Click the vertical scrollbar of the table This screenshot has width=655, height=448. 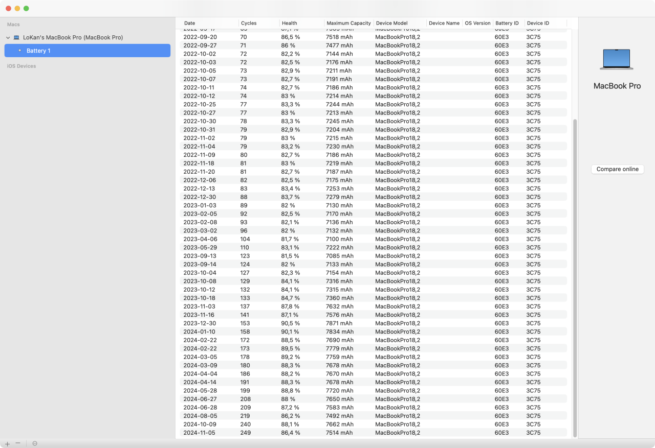point(575,278)
